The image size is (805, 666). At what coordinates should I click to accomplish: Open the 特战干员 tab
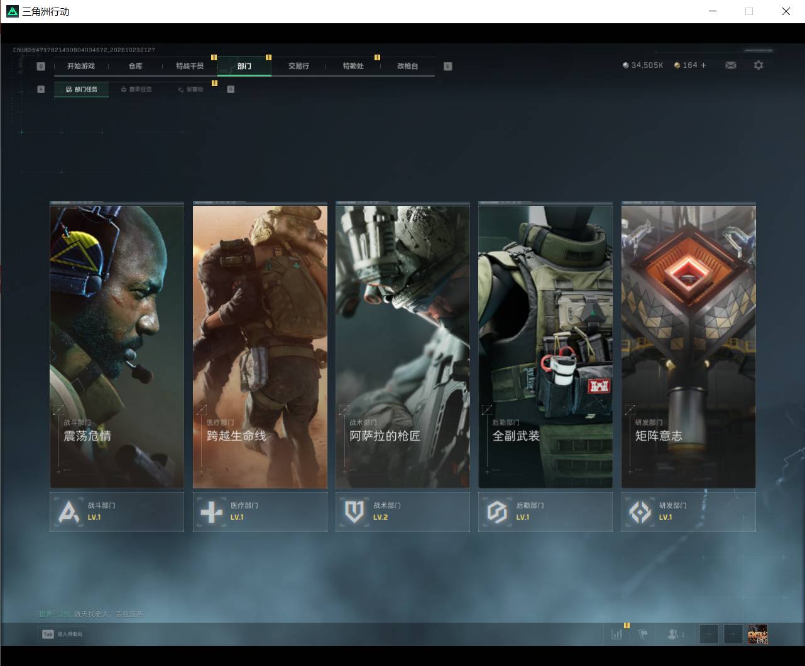click(x=190, y=66)
